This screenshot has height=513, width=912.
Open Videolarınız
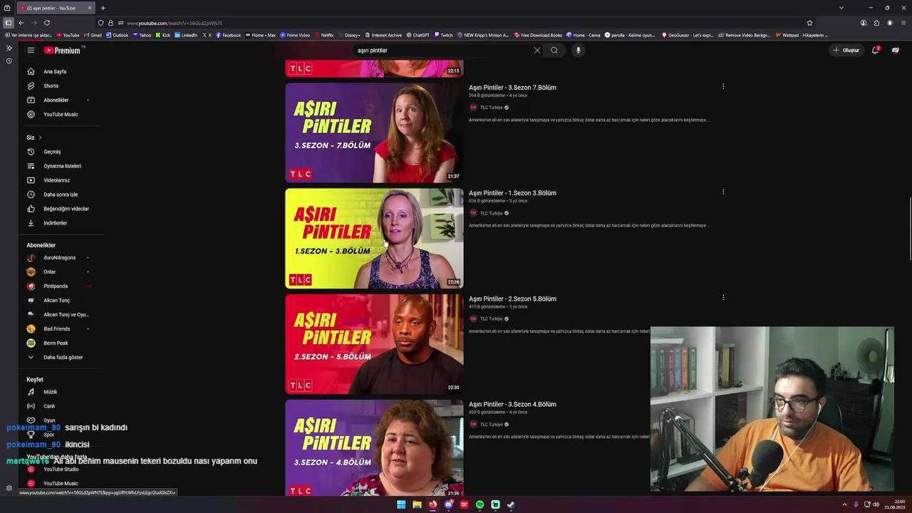pos(58,180)
